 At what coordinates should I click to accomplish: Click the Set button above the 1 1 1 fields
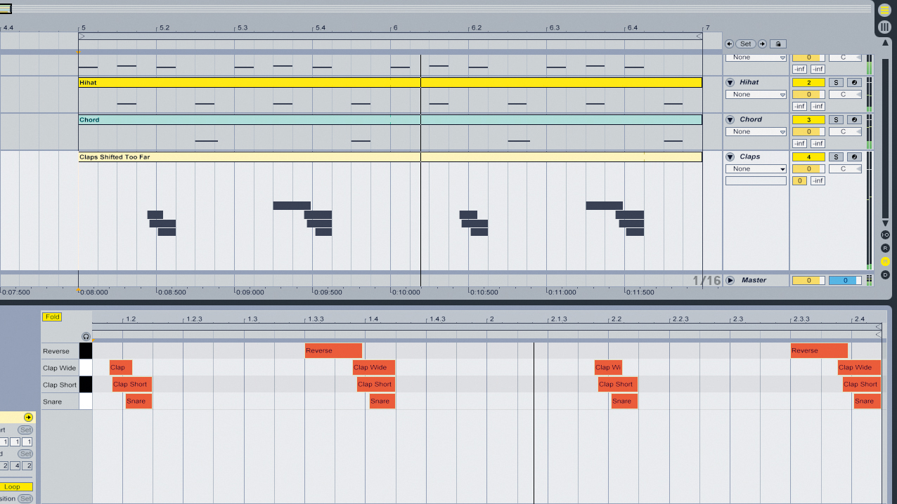pos(25,430)
